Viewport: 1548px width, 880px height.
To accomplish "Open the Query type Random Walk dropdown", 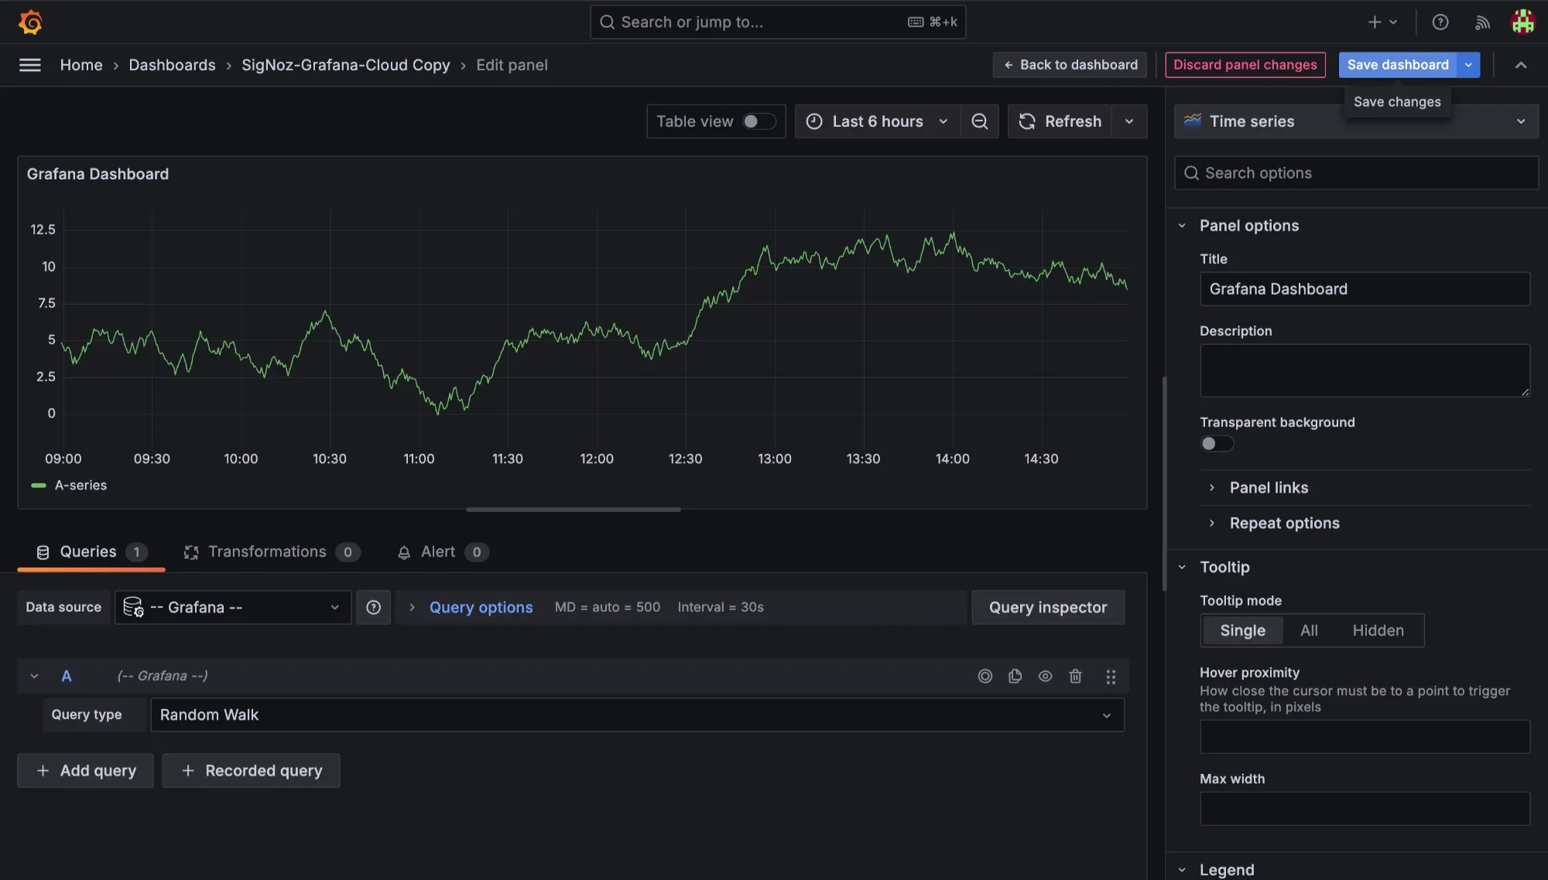I will click(x=637, y=715).
